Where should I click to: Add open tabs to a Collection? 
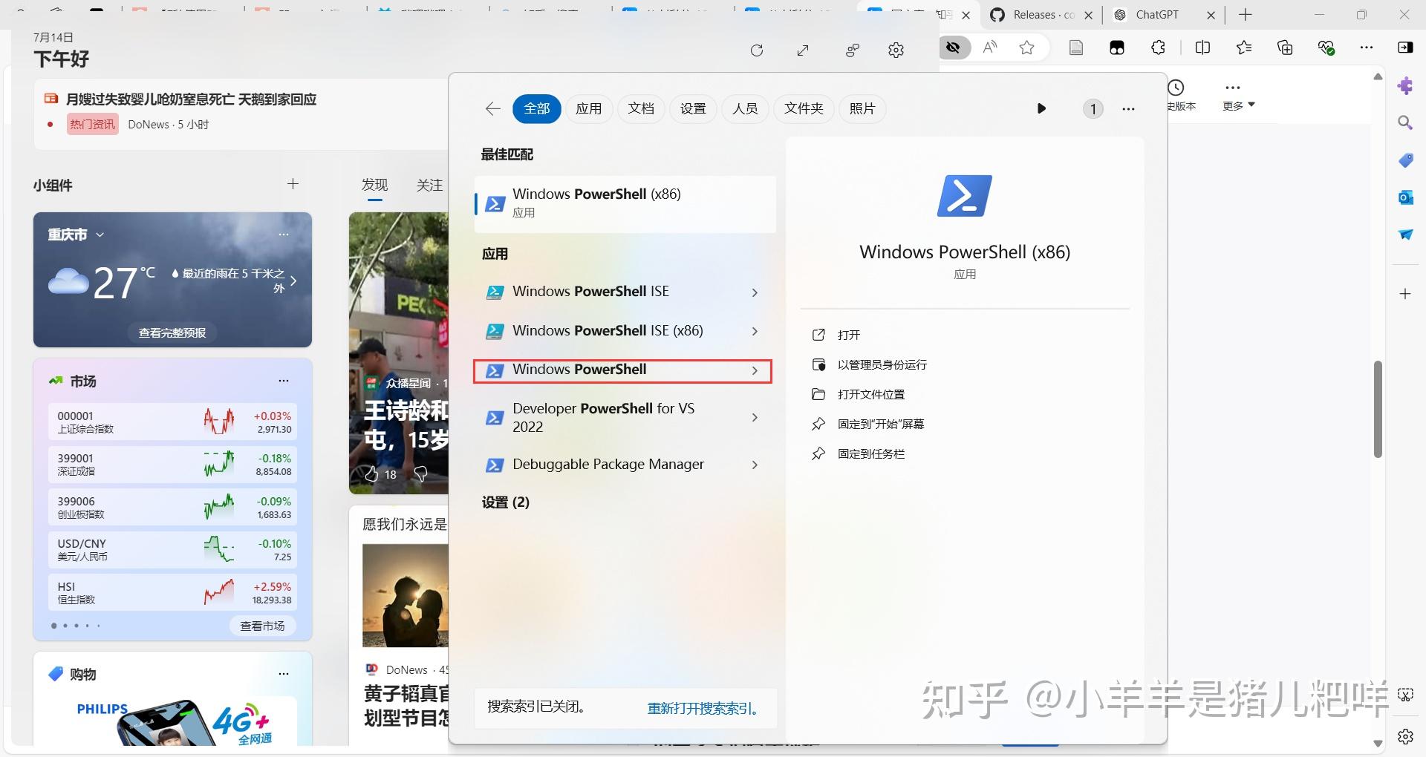[1285, 47]
